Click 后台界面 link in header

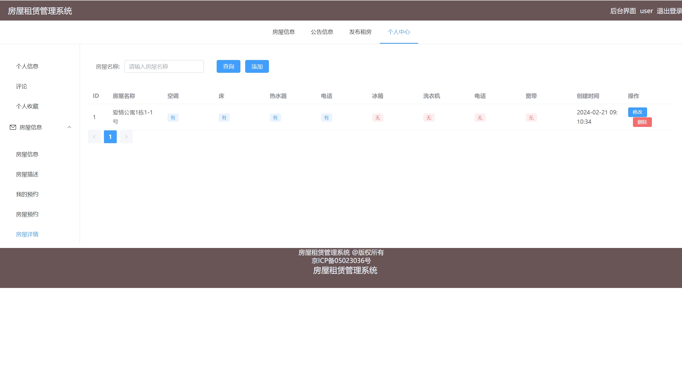point(623,11)
